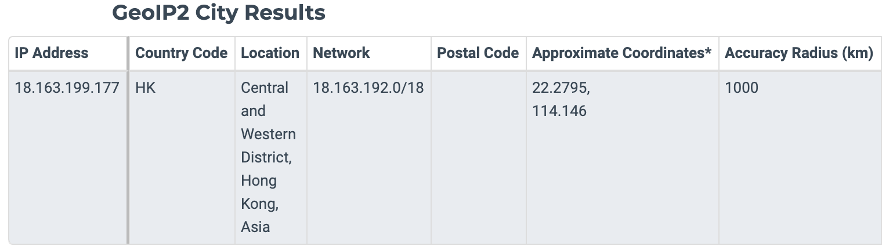
Task: Click the accuracy radius value 1000
Action: 742,88
